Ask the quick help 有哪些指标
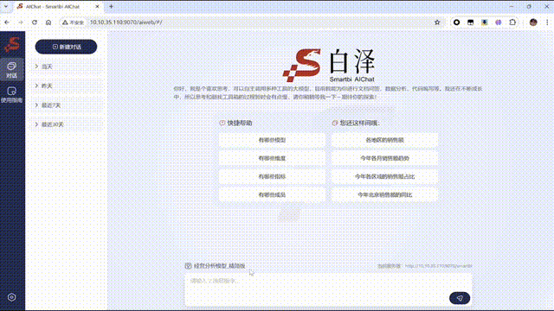This screenshot has height=311, width=554. [x=272, y=176]
